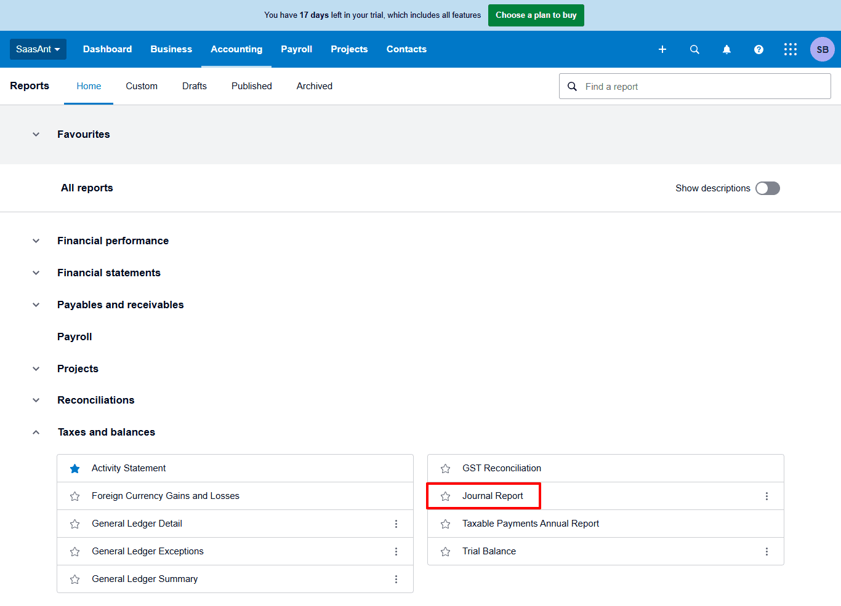
Task: Open the help question mark icon
Action: coord(759,49)
